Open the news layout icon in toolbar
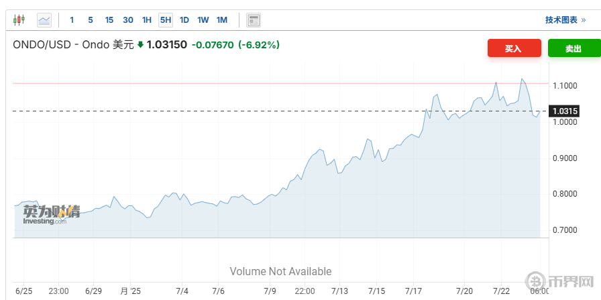Screen dimensions: 601x300 pyautogui.click(x=254, y=20)
